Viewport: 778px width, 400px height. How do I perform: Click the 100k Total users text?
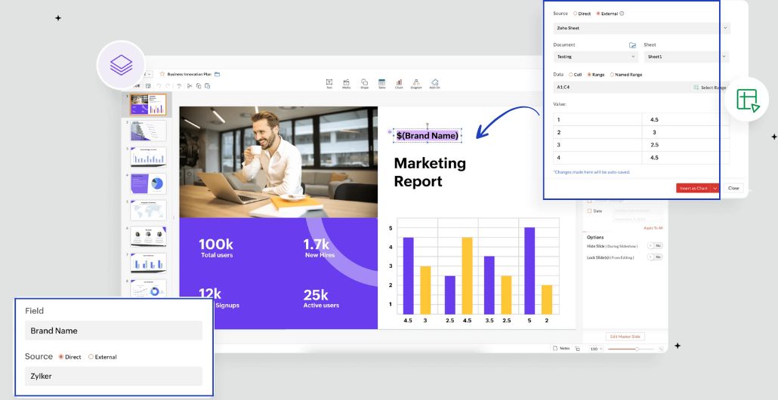pos(216,248)
